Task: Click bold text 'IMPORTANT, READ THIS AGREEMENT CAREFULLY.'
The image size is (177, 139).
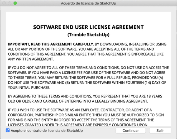Action: (51, 44)
